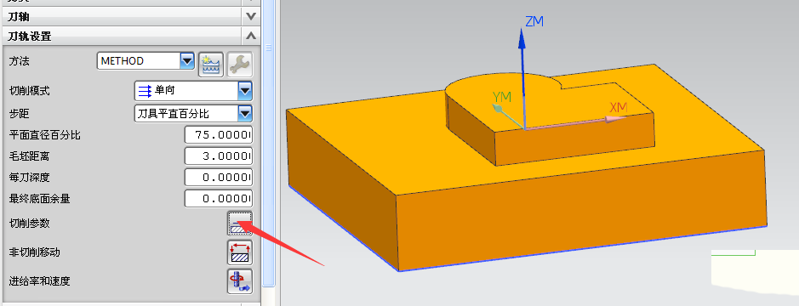Click the 平面直径百分比 input field

coord(219,135)
